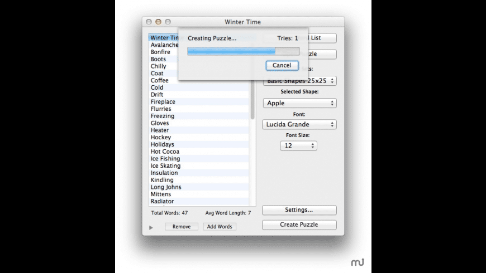Select the Radiator word
The width and height of the screenshot is (486, 273).
[x=199, y=201]
